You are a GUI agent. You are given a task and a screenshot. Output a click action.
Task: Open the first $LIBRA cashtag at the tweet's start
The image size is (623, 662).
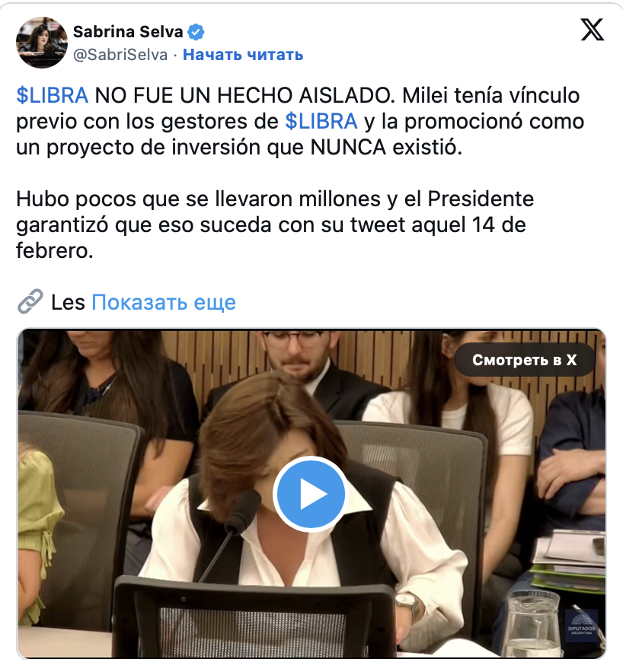[53, 95]
